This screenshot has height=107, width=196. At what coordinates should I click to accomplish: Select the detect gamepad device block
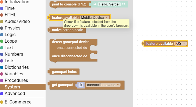click(71, 42)
